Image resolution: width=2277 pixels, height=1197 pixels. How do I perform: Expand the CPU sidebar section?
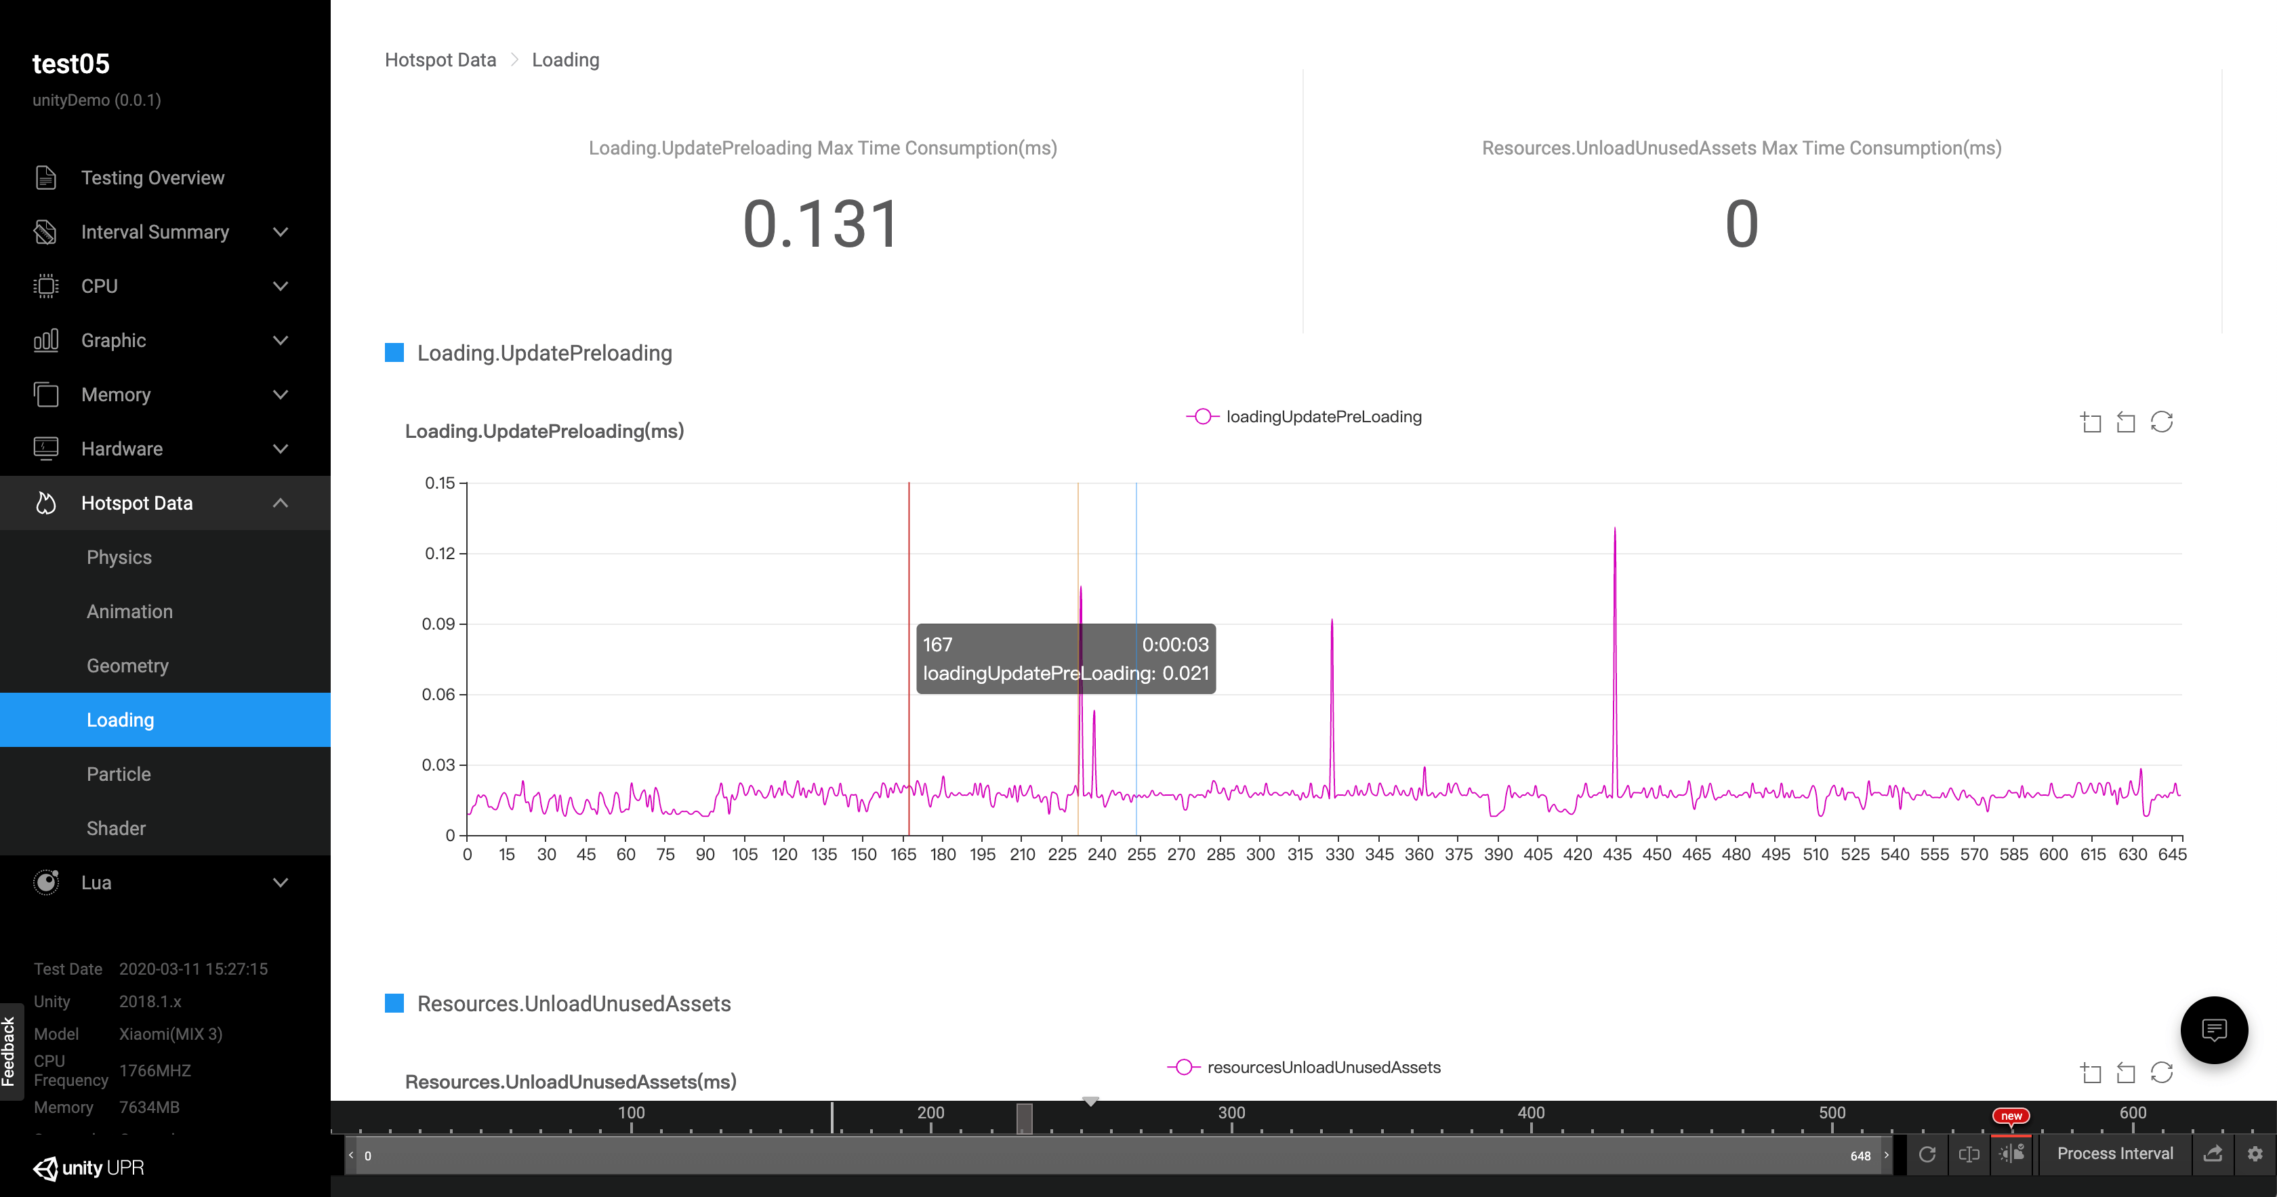click(165, 285)
